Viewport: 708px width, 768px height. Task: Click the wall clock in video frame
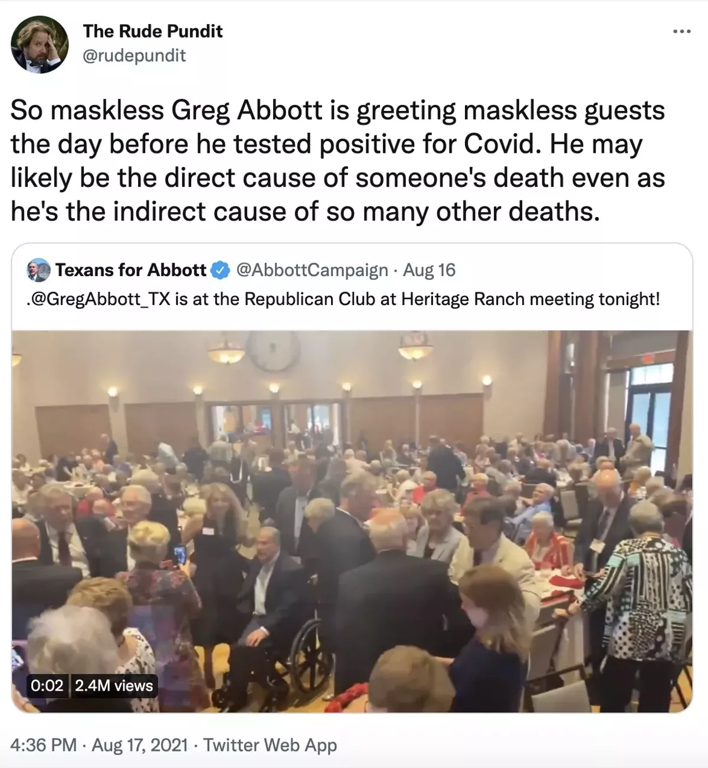tap(272, 352)
